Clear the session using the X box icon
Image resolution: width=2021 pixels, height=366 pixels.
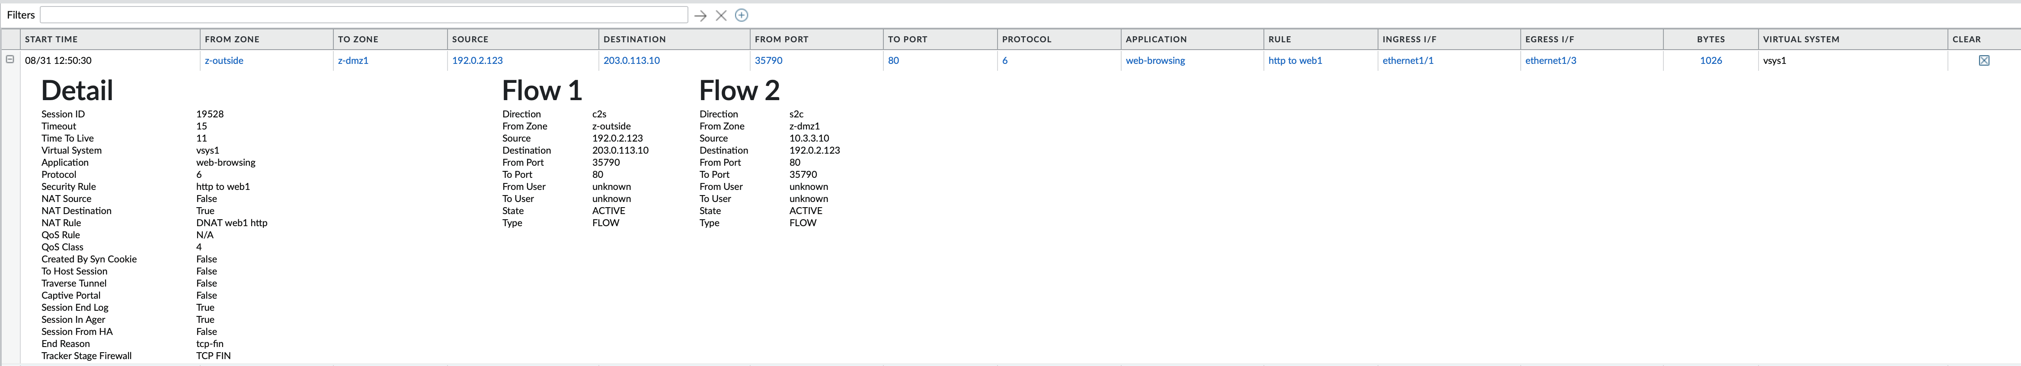(x=1983, y=60)
